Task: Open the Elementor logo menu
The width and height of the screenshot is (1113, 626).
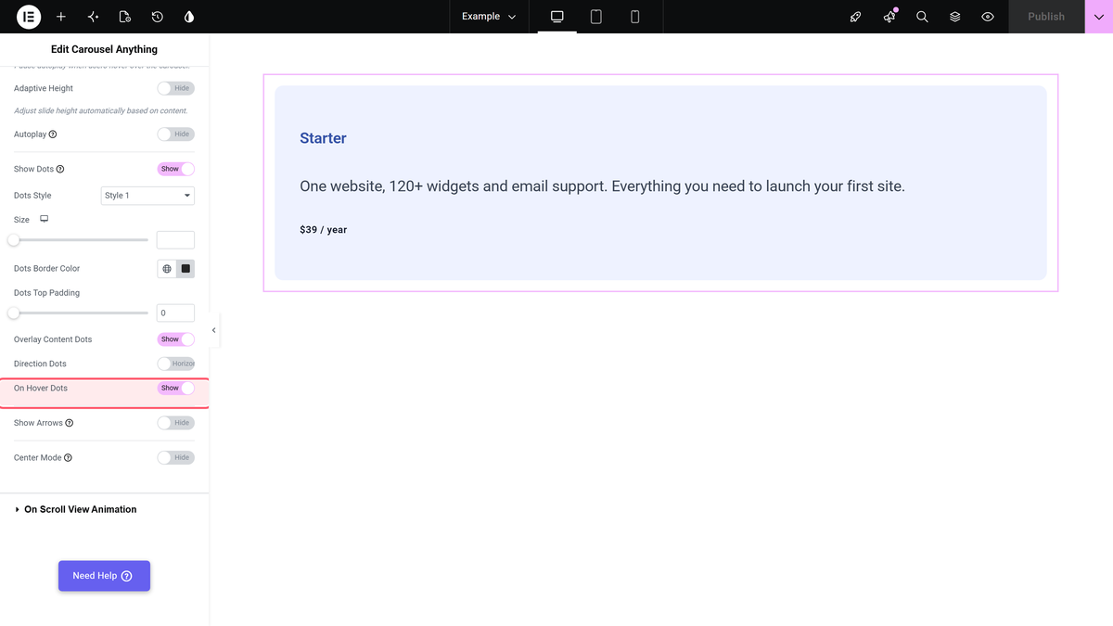Action: (29, 17)
